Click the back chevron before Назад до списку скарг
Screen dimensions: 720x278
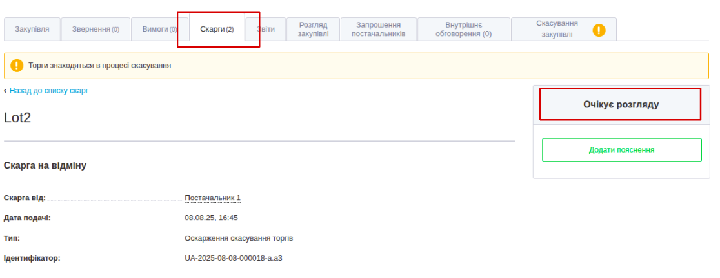[5, 91]
